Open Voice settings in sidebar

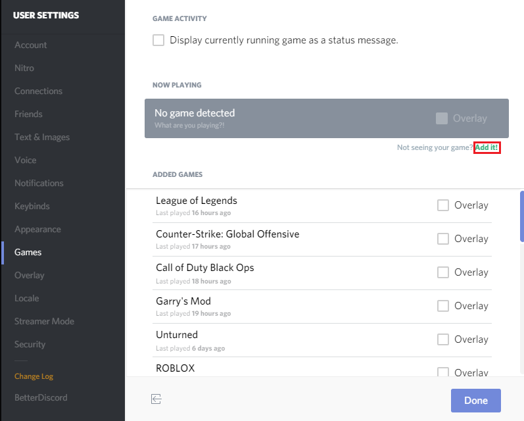click(x=26, y=160)
